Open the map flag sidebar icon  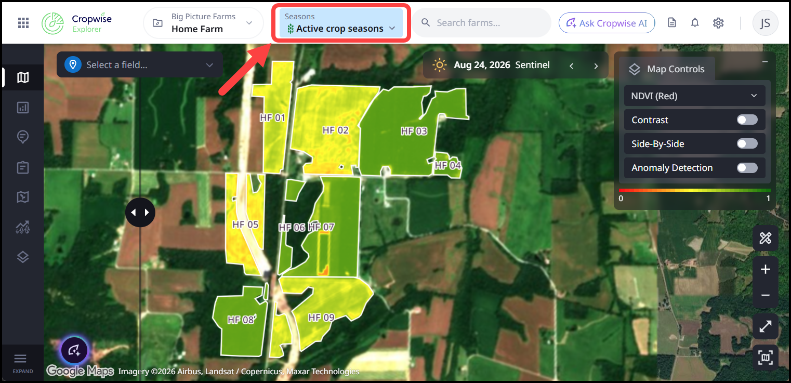pyautogui.click(x=23, y=197)
